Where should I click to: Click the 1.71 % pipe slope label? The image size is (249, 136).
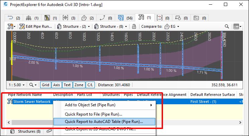202,73
